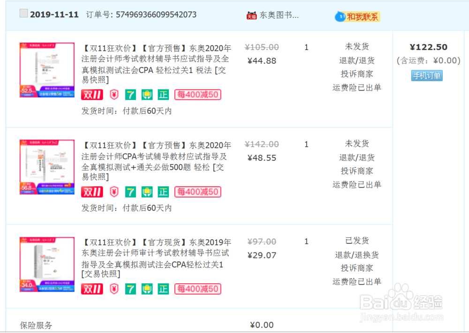Image resolution: width=469 pixels, height=333 pixels.
Task: Click 退款/退货 for the 税法 item
Action: (357, 61)
